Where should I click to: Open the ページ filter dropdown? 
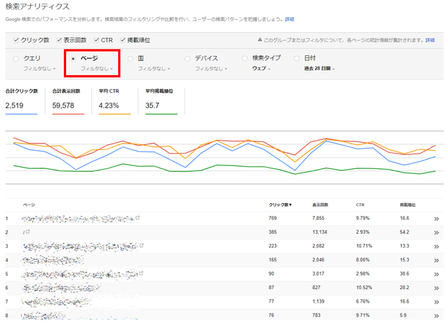pos(97,69)
